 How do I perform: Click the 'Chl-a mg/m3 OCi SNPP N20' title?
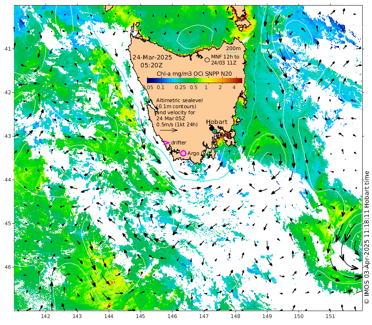pos(194,74)
